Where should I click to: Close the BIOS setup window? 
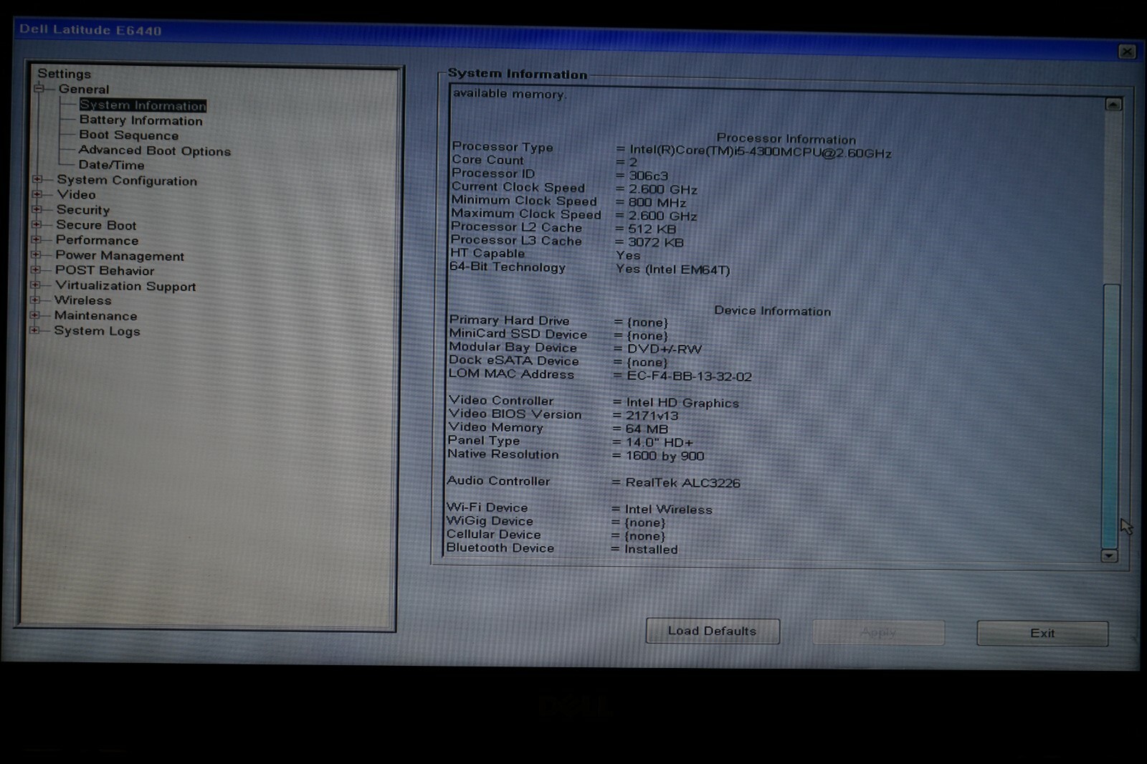coord(1127,52)
